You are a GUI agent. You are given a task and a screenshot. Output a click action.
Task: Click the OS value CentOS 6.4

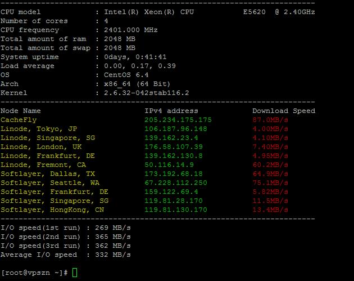click(x=126, y=75)
